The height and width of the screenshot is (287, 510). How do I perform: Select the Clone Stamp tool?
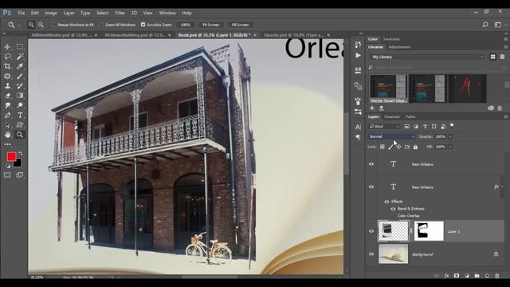7,86
